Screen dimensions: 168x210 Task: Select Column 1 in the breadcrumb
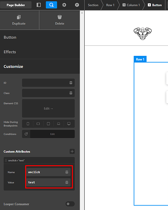click(x=131, y=5)
